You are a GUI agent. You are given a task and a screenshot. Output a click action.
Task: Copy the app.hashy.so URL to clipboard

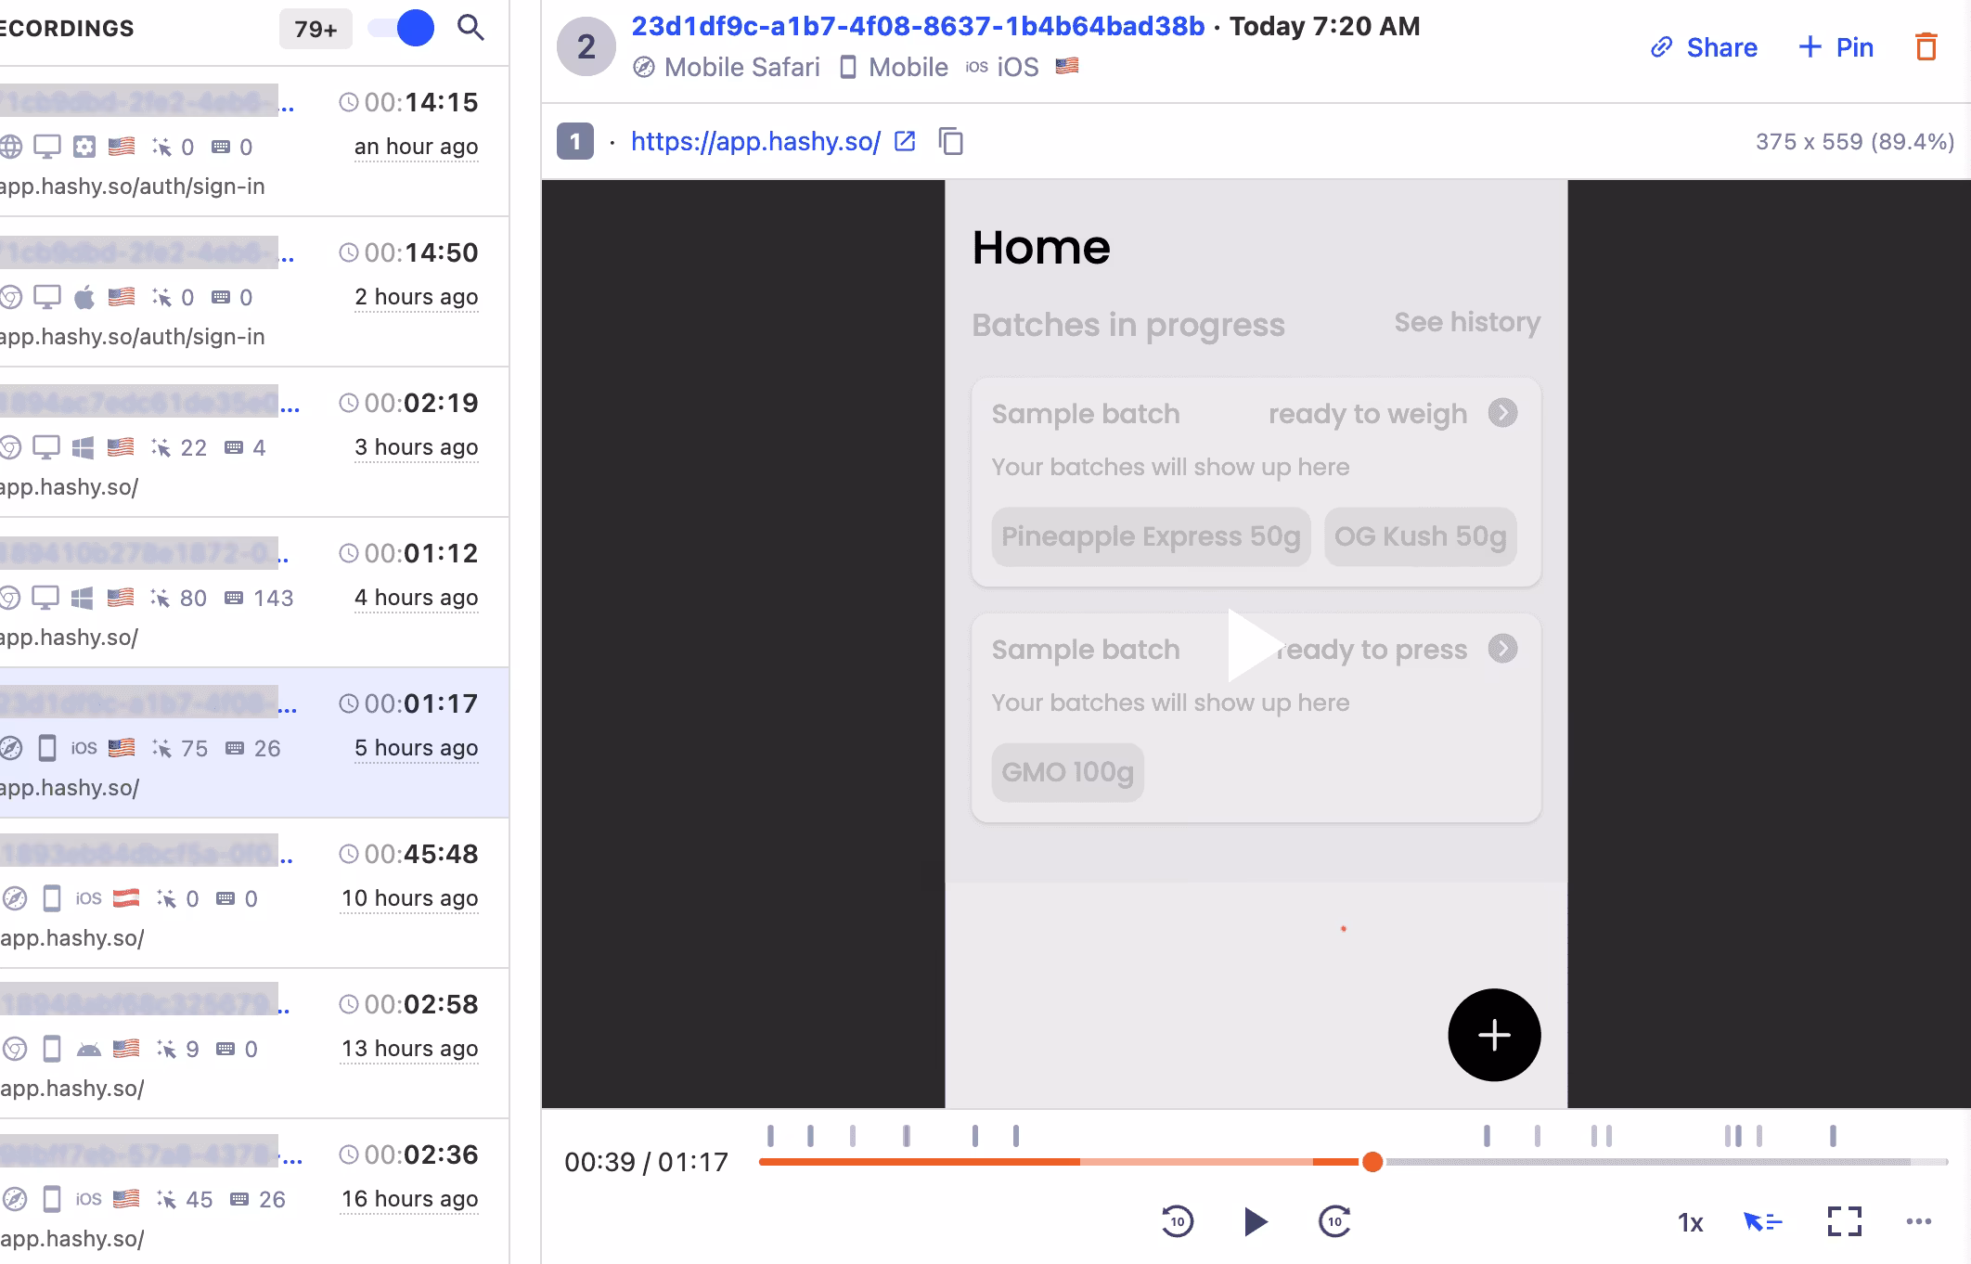click(951, 142)
